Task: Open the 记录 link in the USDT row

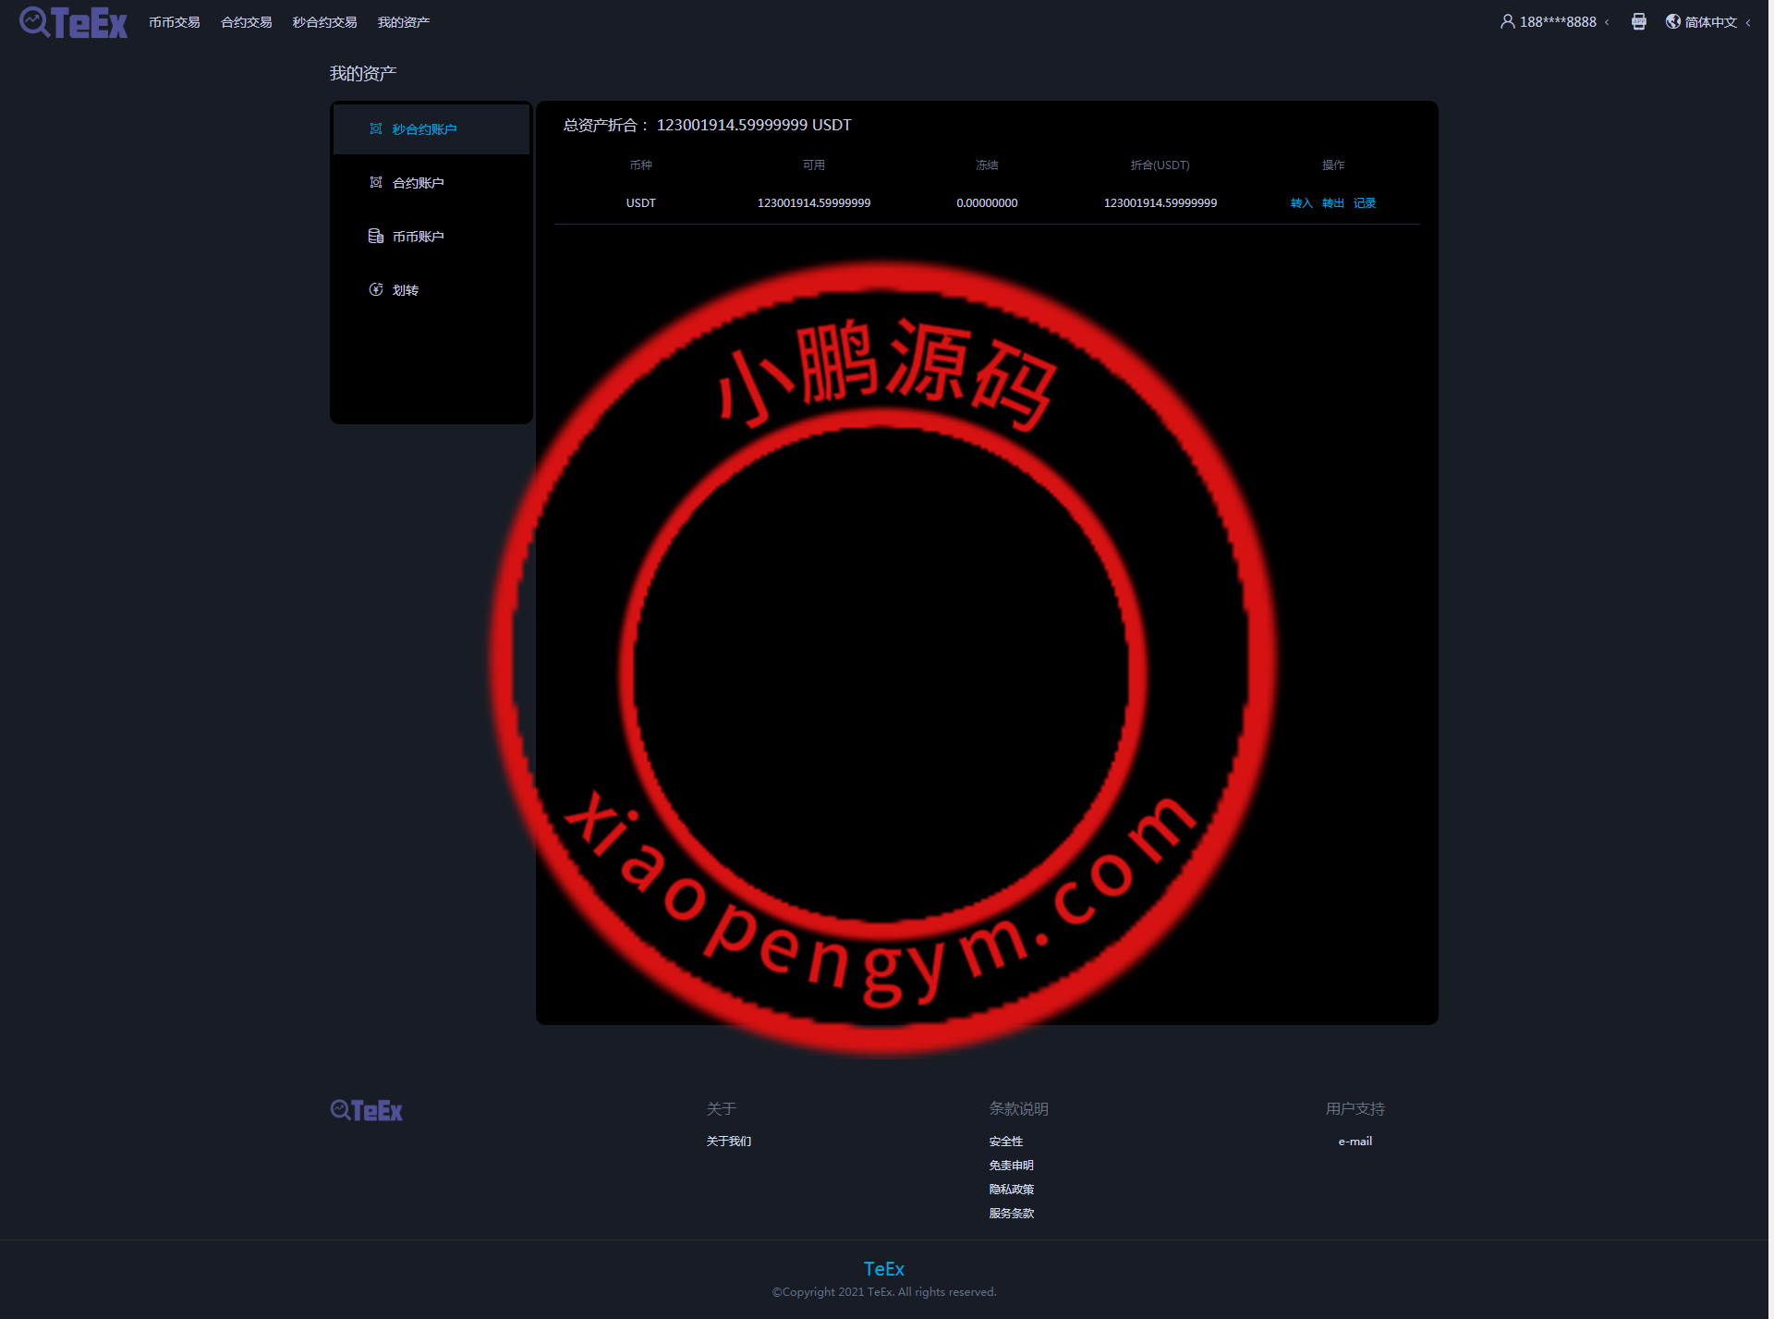Action: [x=1365, y=202]
